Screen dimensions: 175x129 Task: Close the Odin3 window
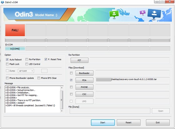pos(170,2)
